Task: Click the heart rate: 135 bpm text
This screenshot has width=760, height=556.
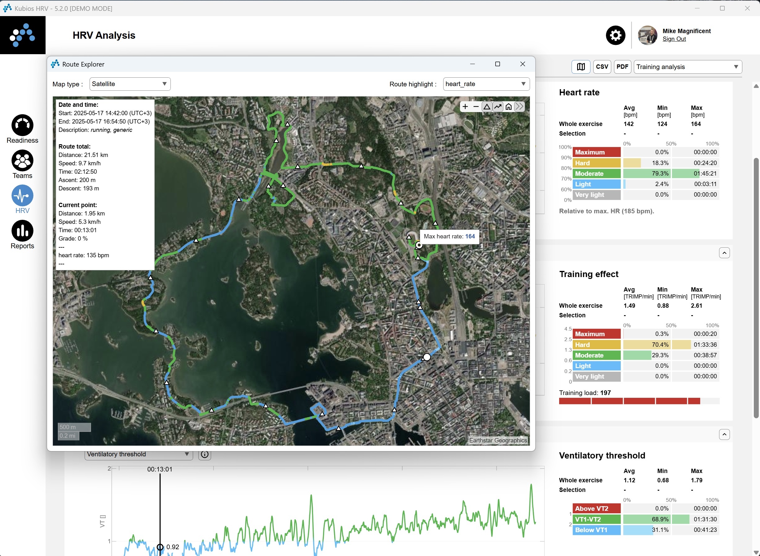Action: [x=84, y=255]
